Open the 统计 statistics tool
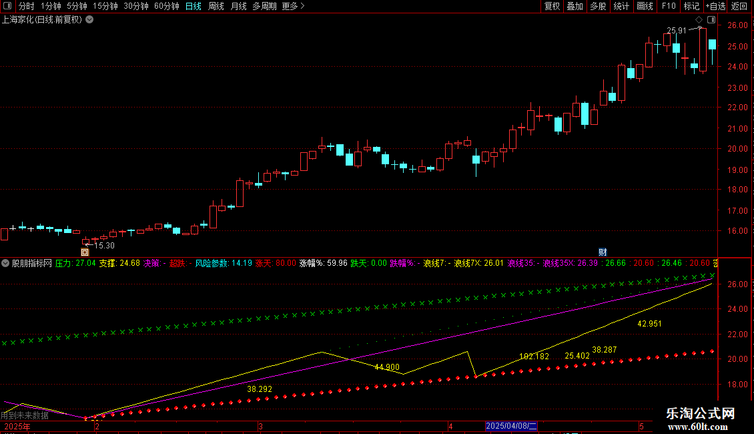The image size is (754, 434). coord(621,6)
